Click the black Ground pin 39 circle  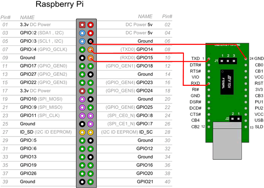[x=82, y=181]
